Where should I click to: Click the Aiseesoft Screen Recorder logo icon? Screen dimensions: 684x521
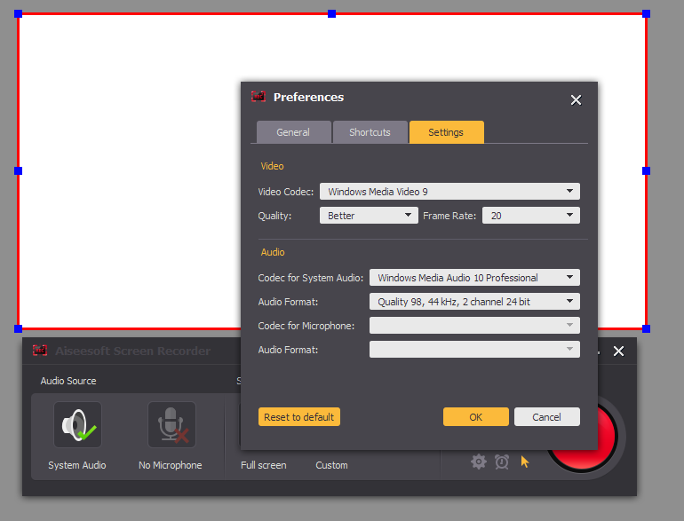coord(40,350)
